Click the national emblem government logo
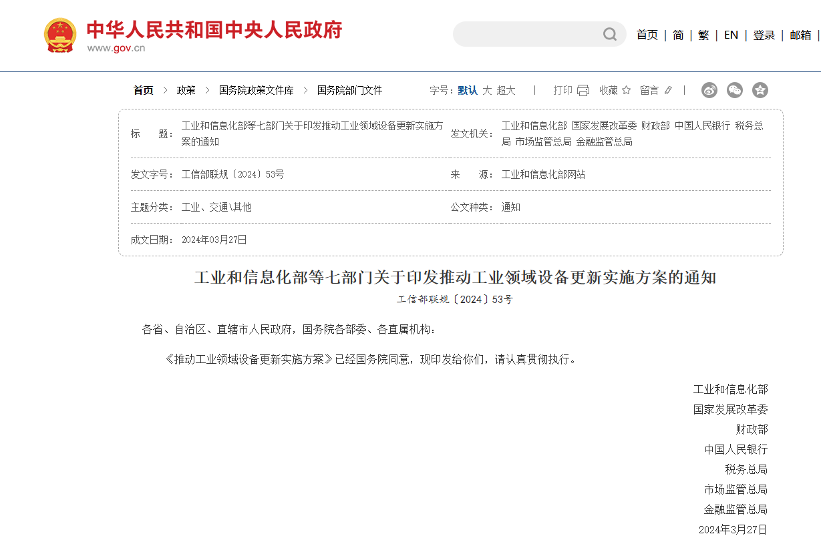 [59, 33]
